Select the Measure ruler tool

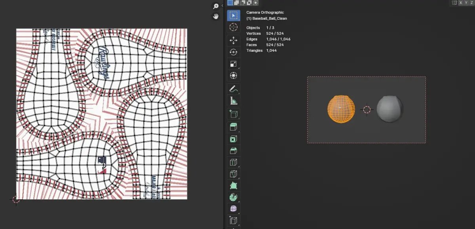click(233, 100)
